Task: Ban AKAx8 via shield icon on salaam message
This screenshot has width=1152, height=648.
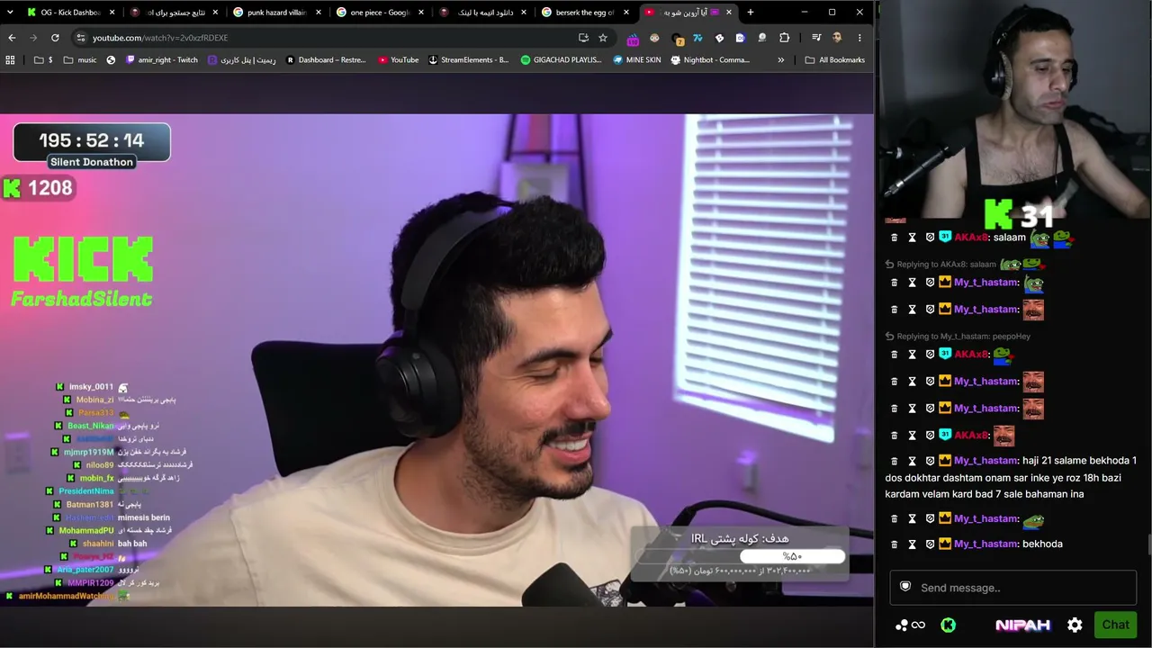Action: pos(930,238)
